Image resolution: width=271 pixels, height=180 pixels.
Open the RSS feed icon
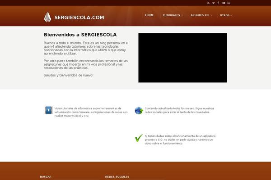(x=208, y=3)
